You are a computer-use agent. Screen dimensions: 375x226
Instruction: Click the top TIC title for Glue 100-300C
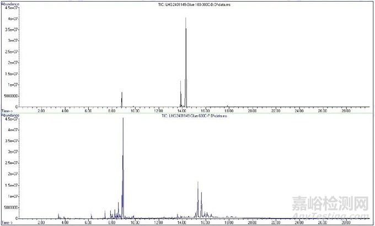click(187, 3)
